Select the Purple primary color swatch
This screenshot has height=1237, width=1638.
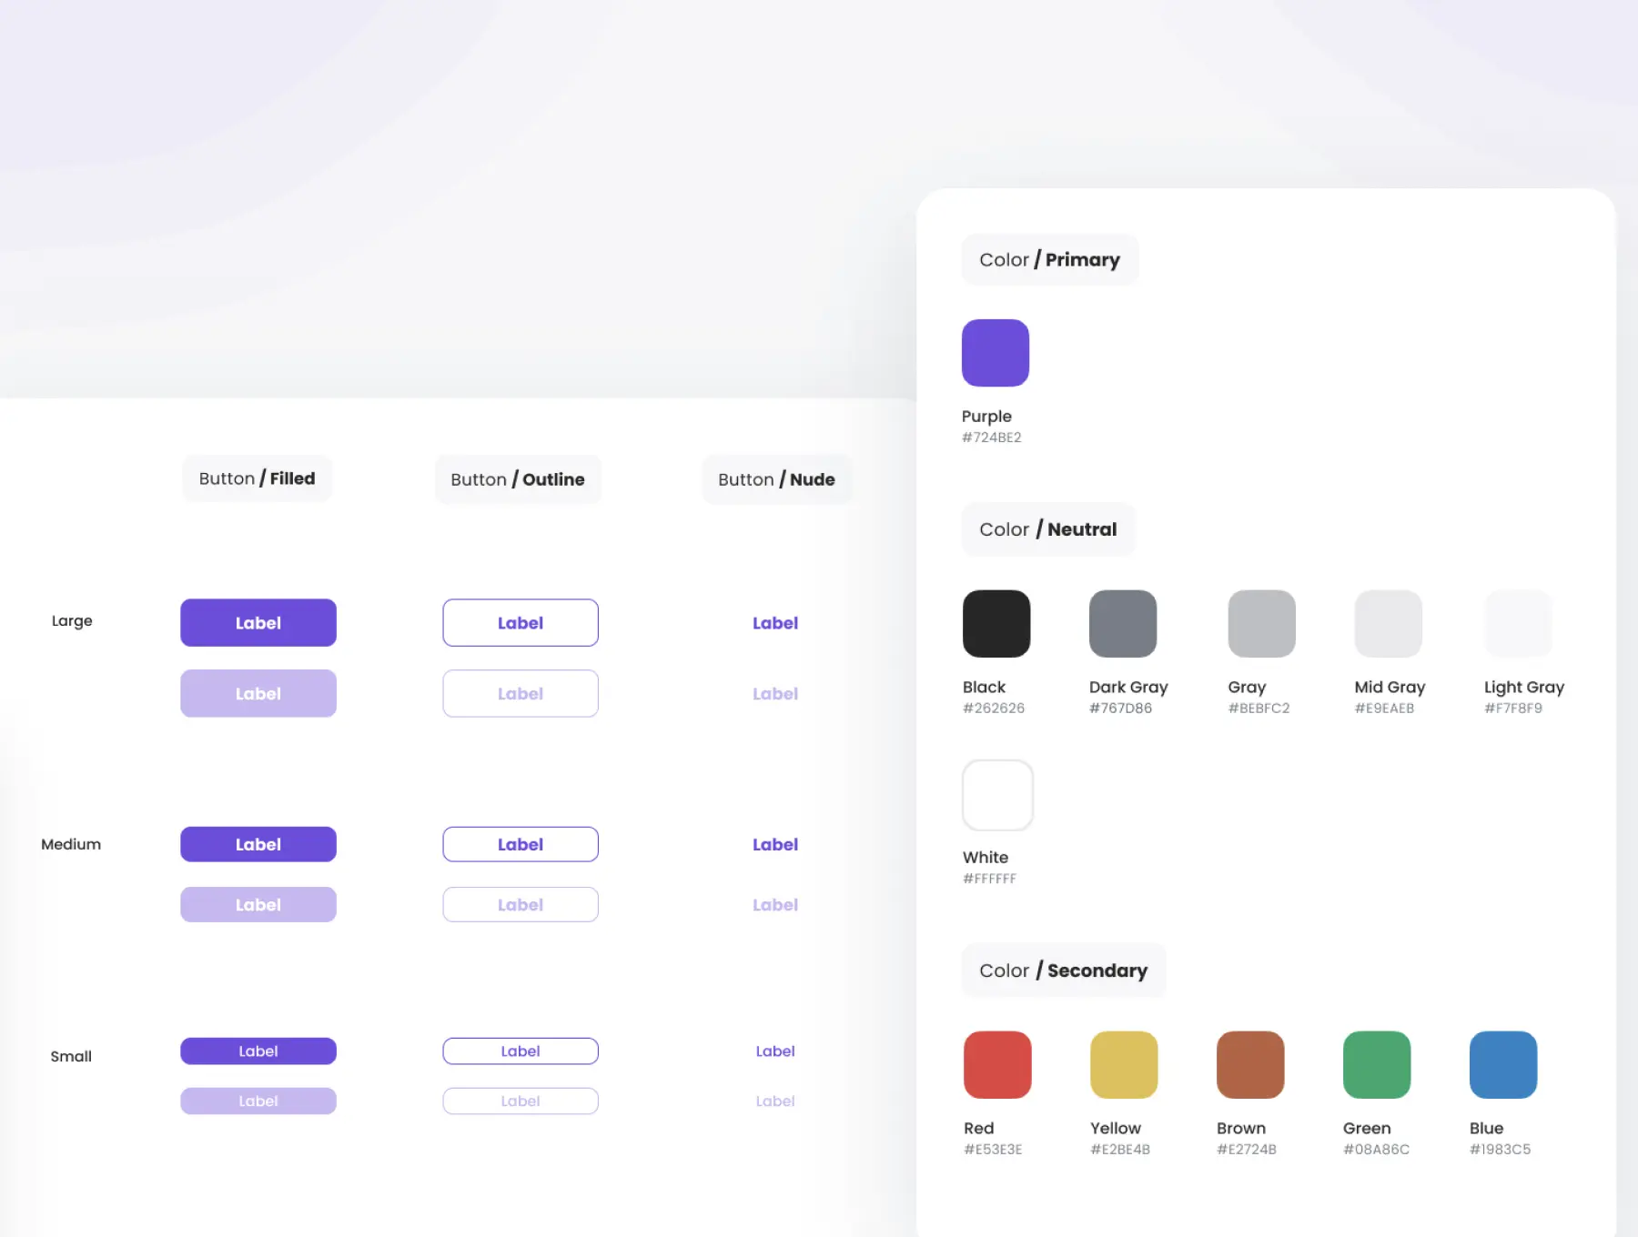click(995, 353)
